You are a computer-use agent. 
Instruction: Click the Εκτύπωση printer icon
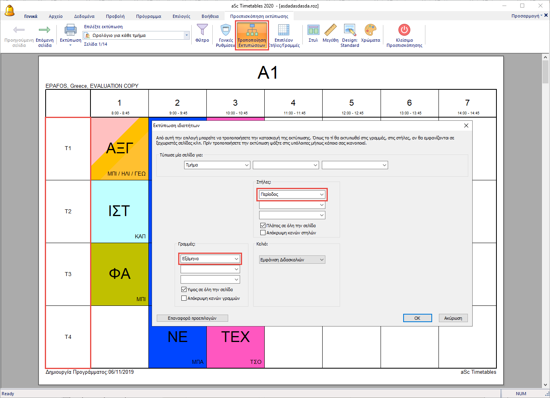pyautogui.click(x=70, y=31)
